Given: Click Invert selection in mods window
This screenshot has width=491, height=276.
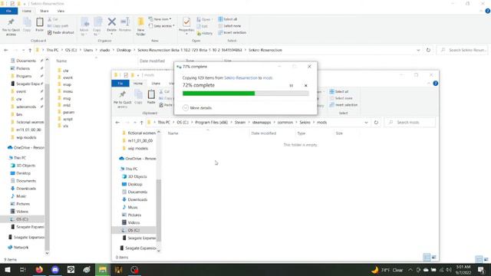Looking at the screenshot, I should click(344, 105).
